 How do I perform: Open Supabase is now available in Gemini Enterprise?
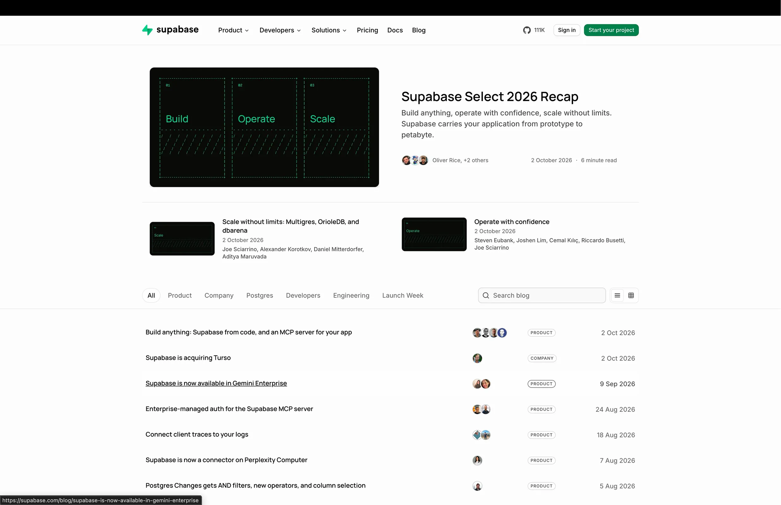(x=216, y=383)
